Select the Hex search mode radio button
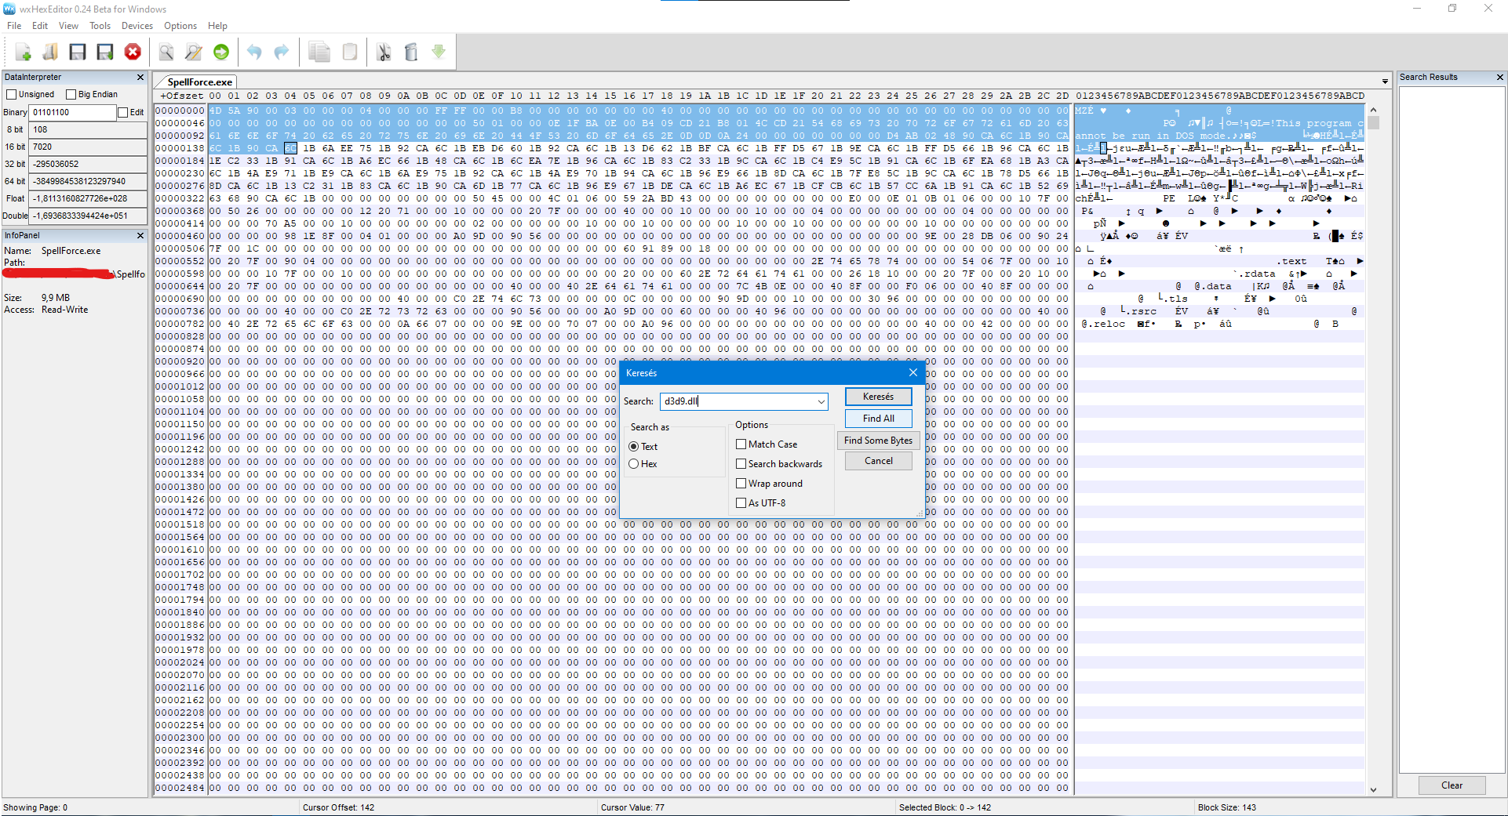 [x=633, y=463]
